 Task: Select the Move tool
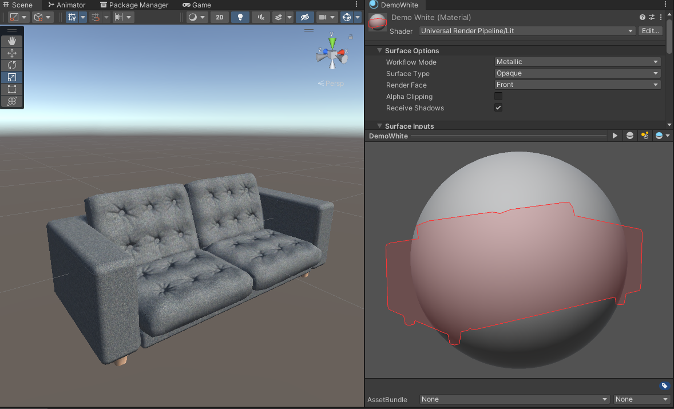pos(12,53)
